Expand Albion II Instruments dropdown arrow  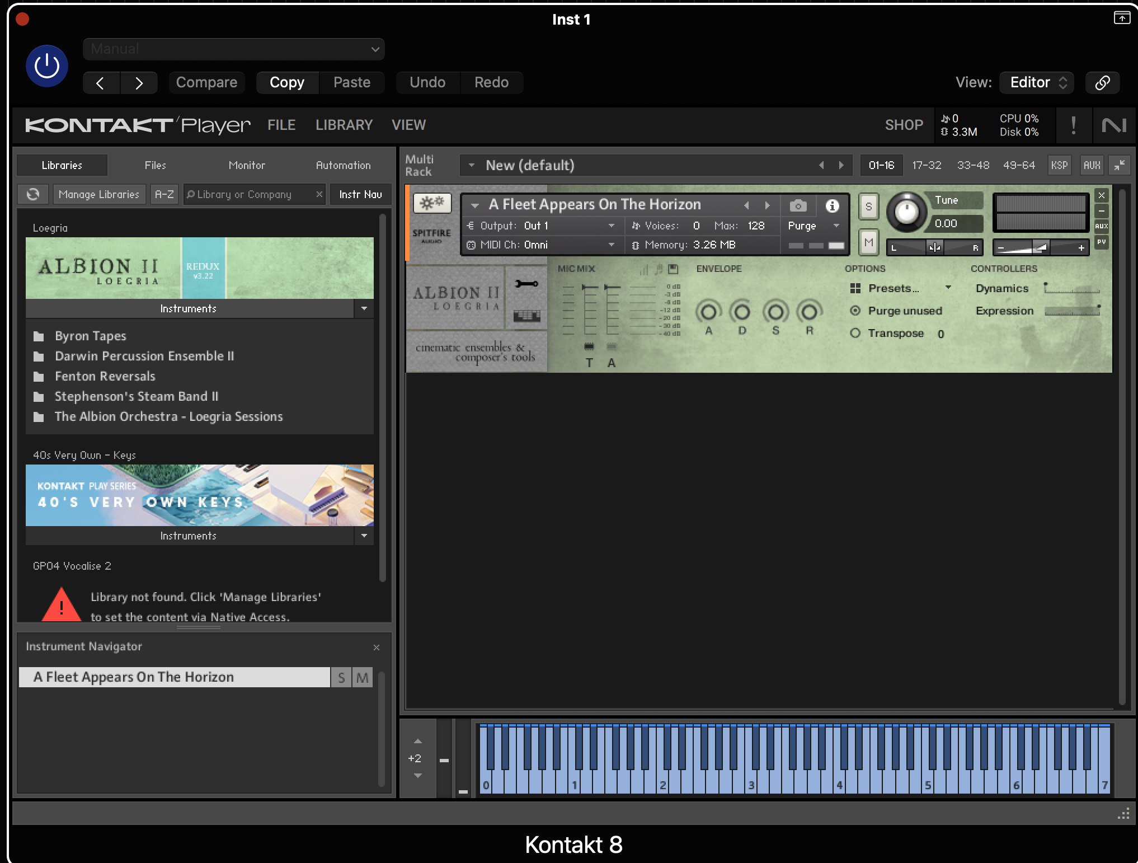(x=364, y=308)
